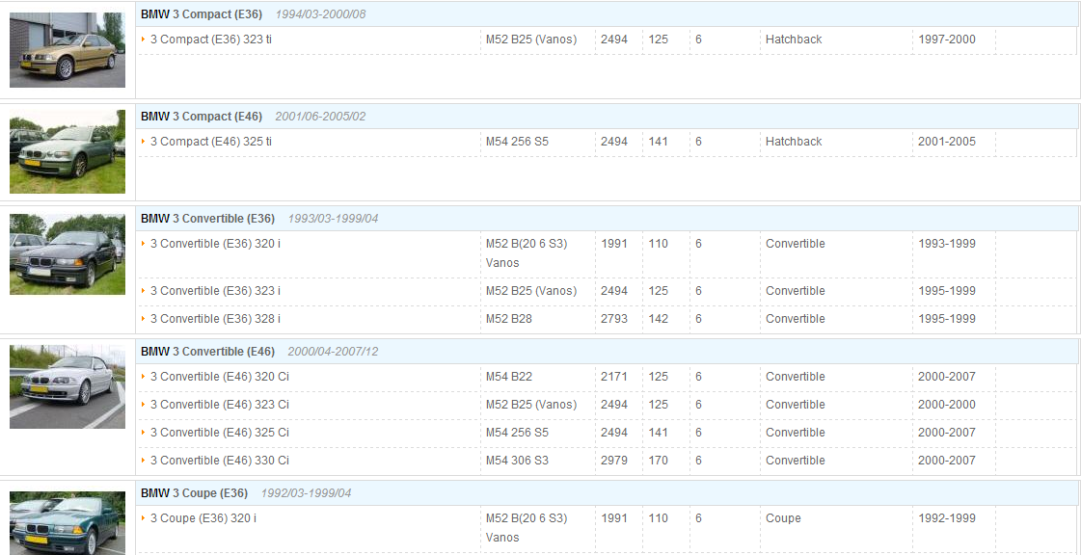The height and width of the screenshot is (555, 1081).
Task: Select the BMW 3 Convertible (E36) heading
Action: point(207,219)
